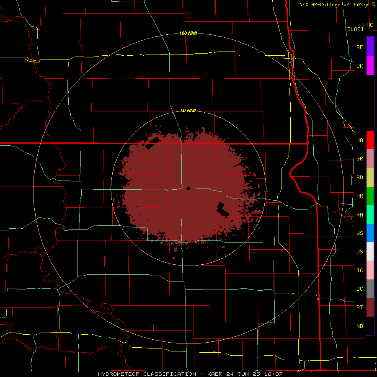Click the pinkish GR legend swatch
377x377 pixels.
370,159
